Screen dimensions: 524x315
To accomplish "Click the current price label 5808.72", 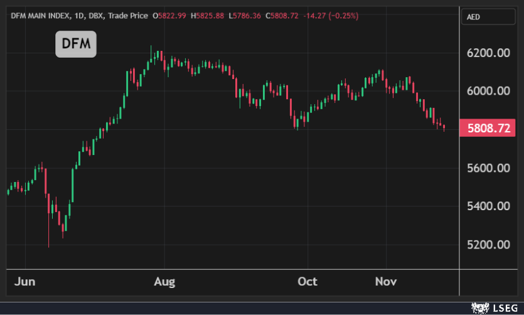I will pos(488,129).
